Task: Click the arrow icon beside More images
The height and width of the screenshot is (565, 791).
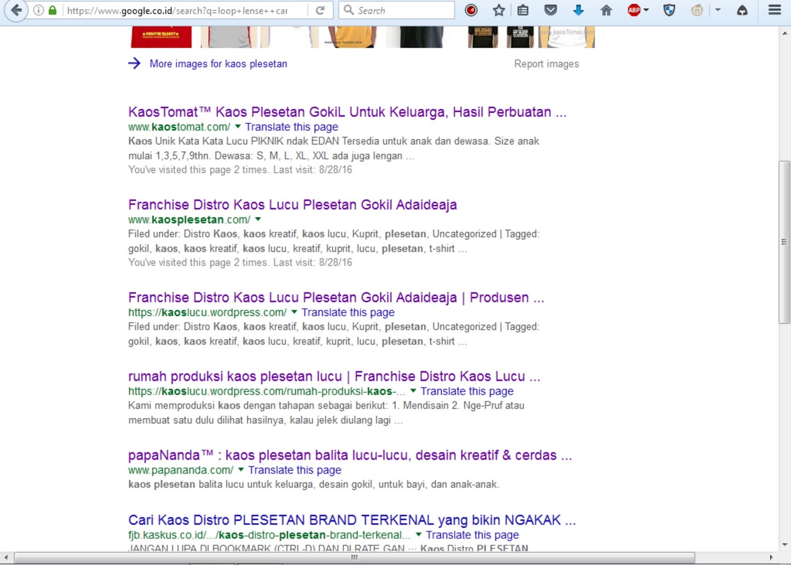Action: 134,63
